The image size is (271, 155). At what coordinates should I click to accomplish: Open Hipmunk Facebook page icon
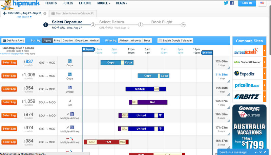click(232, 3)
